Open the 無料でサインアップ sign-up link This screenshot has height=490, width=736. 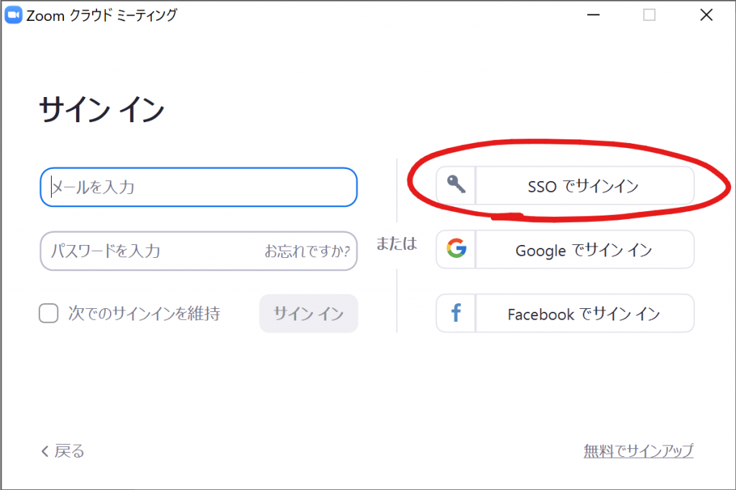point(638,451)
